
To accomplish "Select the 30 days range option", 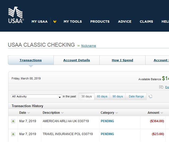I will click(x=86, y=97).
